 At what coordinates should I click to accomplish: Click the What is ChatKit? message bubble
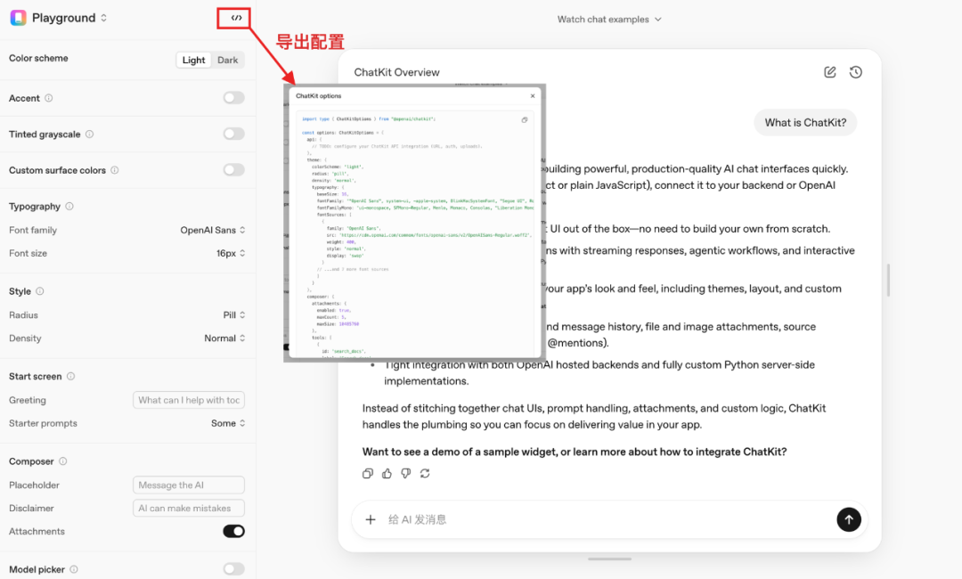click(x=805, y=123)
